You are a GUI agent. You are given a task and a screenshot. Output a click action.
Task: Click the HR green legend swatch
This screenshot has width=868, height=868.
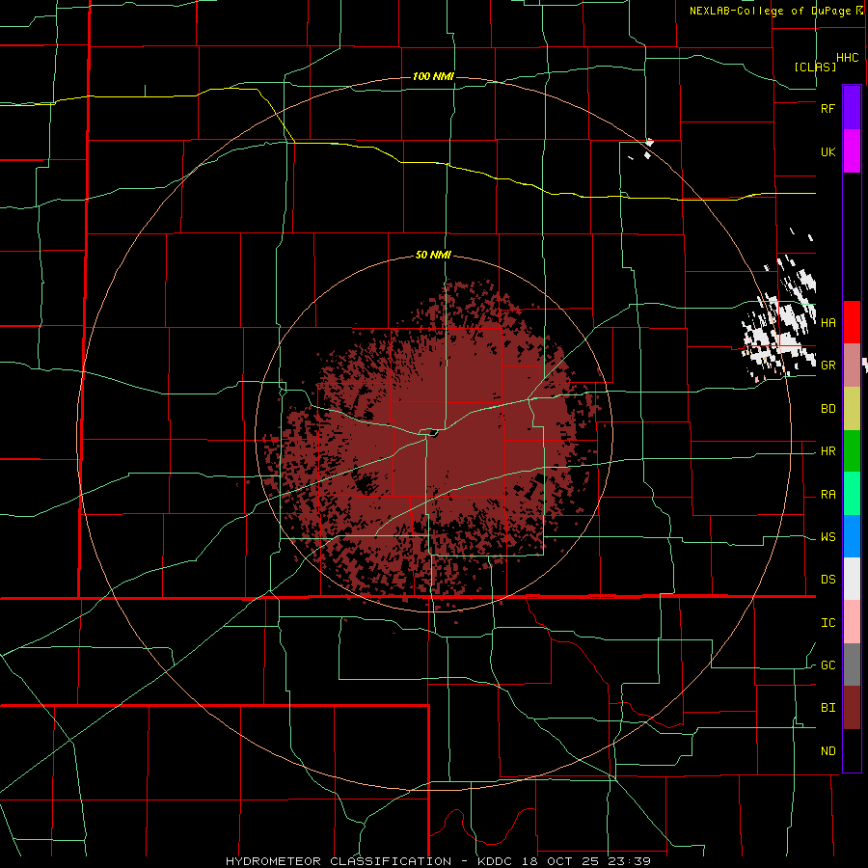pyautogui.click(x=852, y=450)
